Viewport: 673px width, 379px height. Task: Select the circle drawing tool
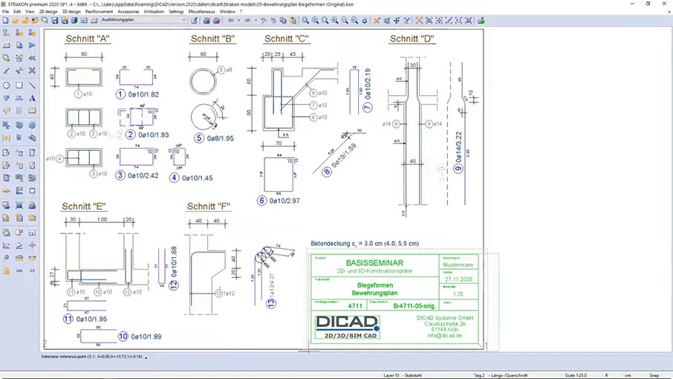point(7,85)
